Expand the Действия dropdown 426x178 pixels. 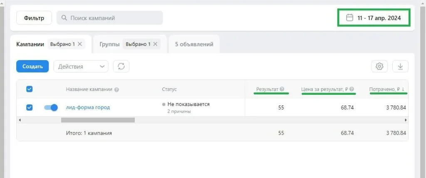(81, 66)
